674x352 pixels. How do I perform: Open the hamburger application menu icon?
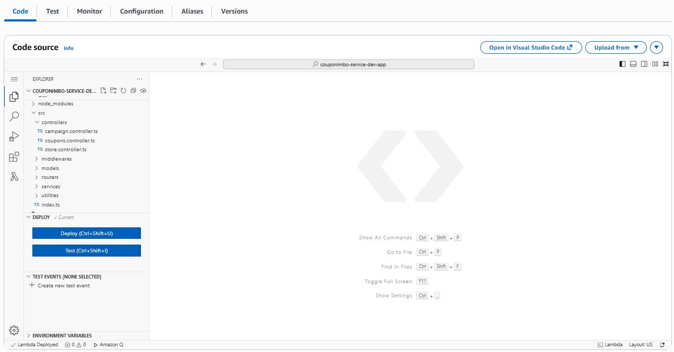(14, 79)
